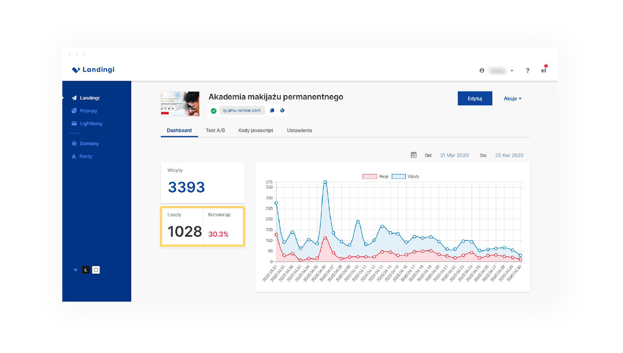Click the Landingi logo in the header
The image size is (623, 353).
[93, 70]
